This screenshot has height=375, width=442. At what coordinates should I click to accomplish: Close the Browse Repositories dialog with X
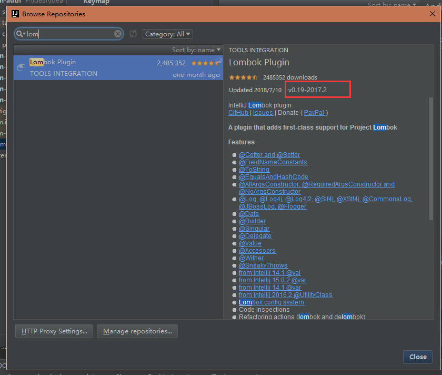point(433,14)
